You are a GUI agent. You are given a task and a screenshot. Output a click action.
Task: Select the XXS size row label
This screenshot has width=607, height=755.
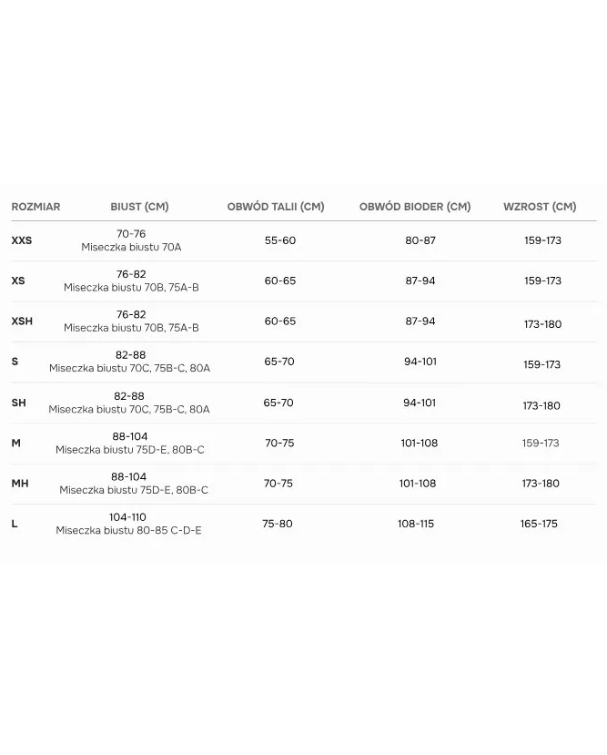click(21, 240)
